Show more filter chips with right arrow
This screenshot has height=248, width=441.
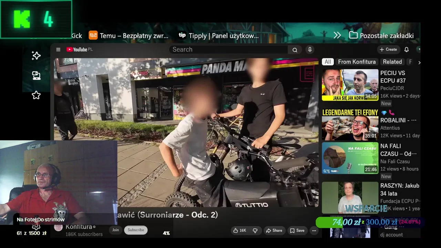pos(419,62)
